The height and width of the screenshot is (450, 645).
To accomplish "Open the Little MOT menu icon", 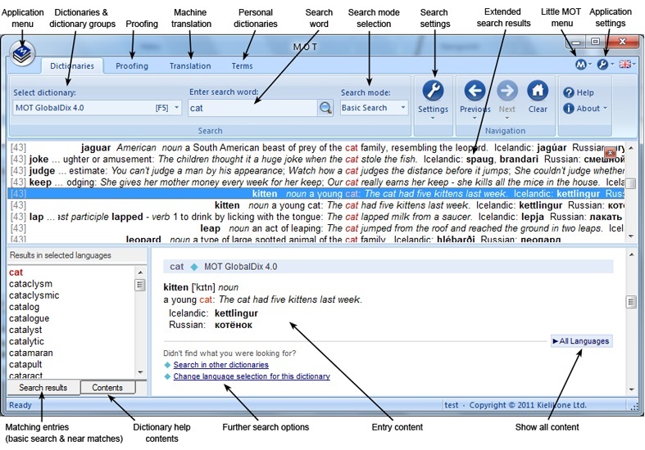I will (x=580, y=65).
